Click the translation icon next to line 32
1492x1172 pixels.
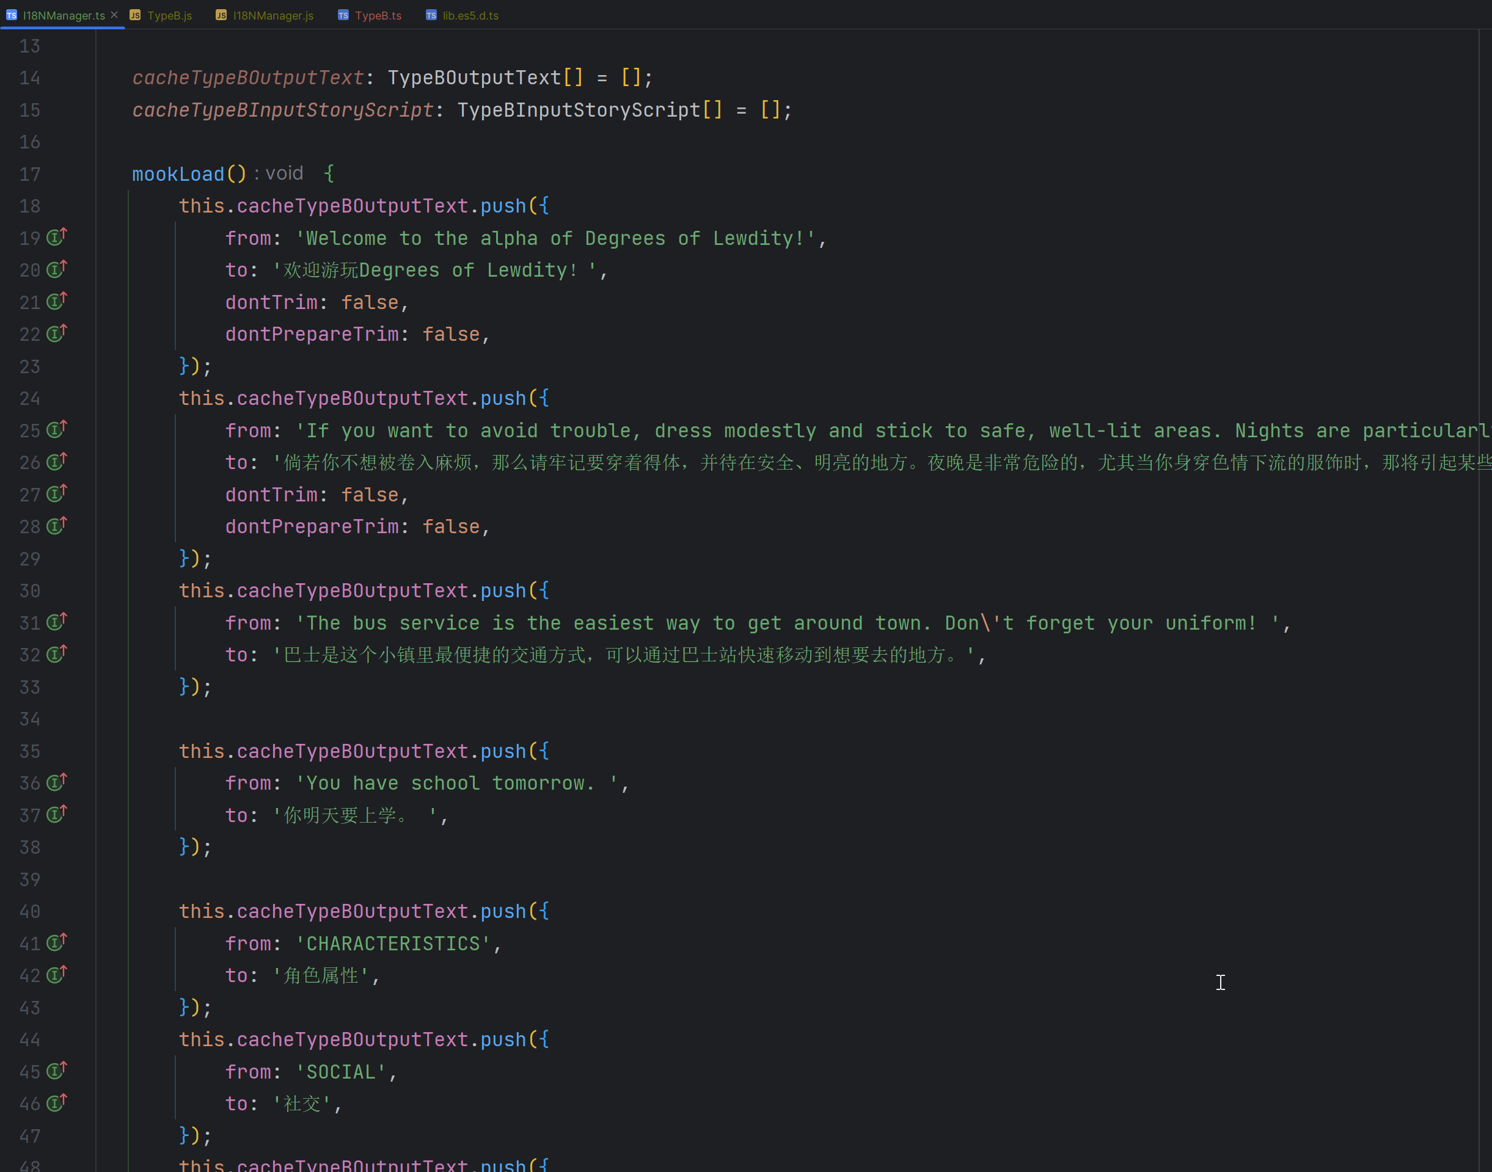point(56,654)
